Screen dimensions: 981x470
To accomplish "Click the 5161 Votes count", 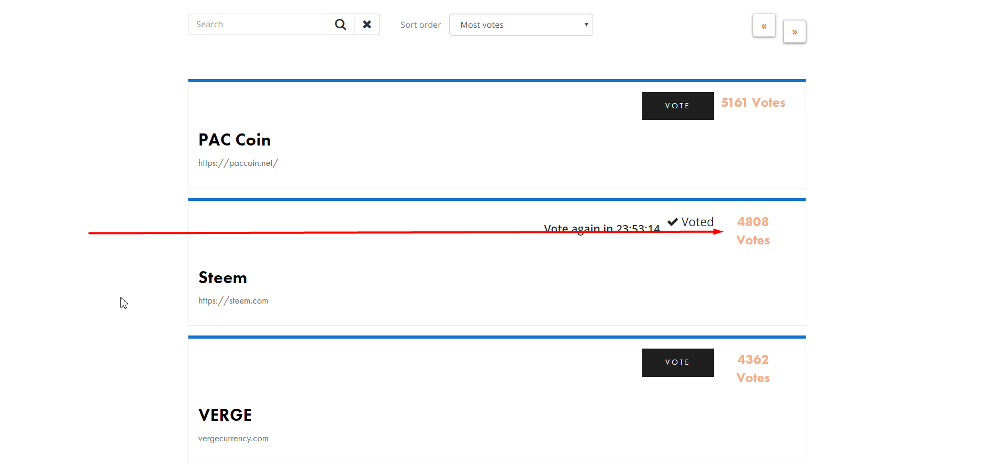I will coord(753,103).
